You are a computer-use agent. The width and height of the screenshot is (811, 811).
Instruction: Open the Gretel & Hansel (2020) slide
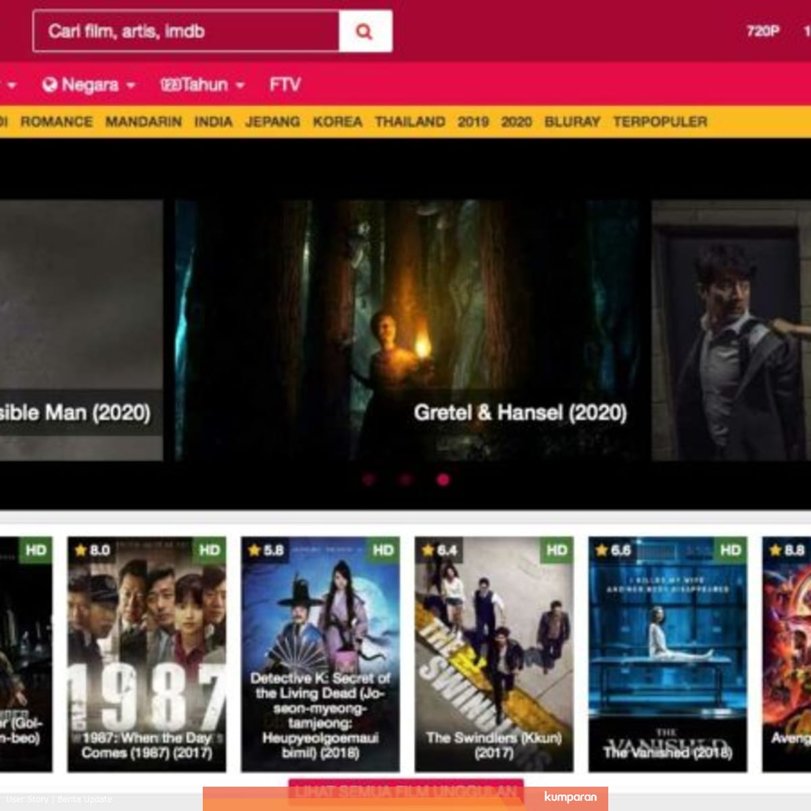(x=408, y=330)
